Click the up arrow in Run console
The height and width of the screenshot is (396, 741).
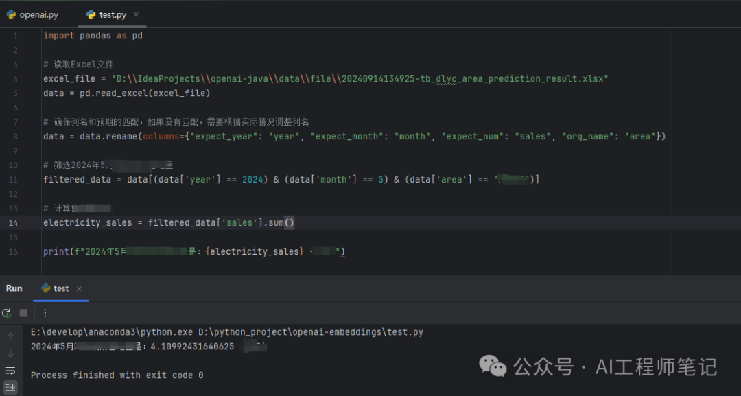(x=10, y=336)
